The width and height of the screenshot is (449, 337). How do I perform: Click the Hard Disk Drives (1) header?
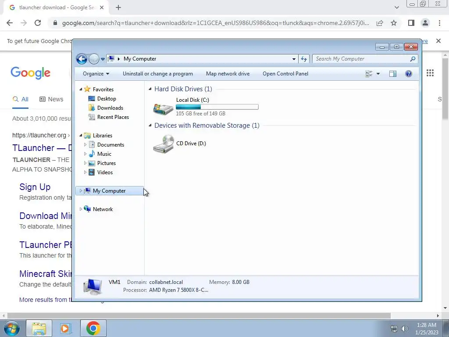[183, 89]
